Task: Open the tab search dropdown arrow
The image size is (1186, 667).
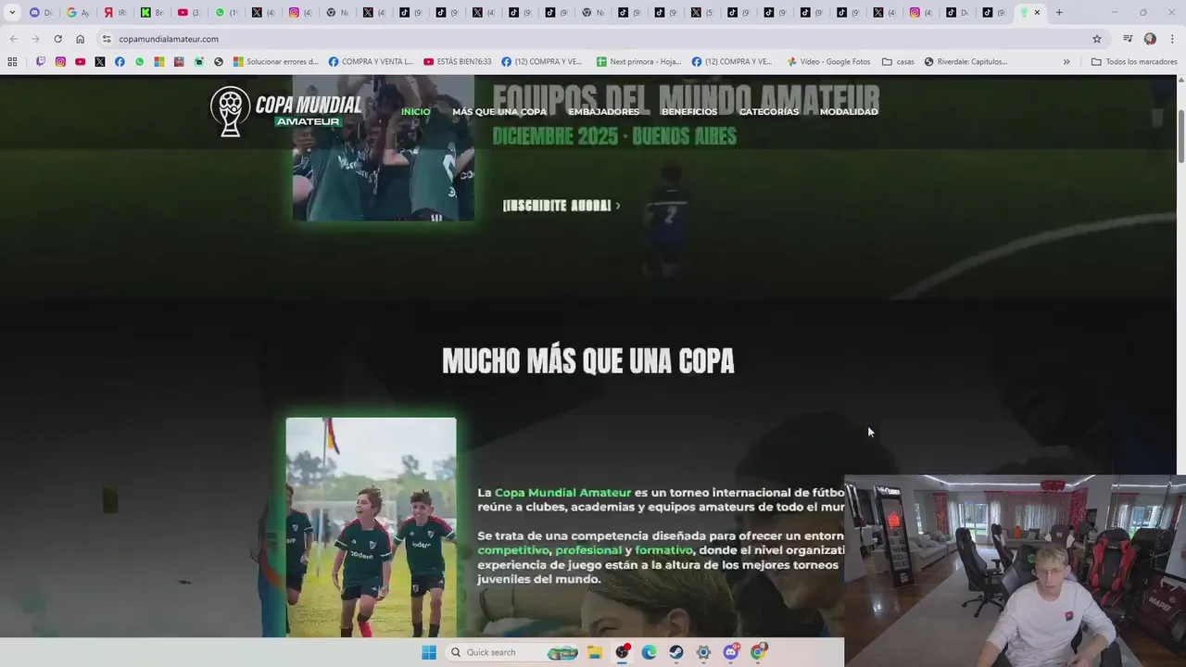Action: [12, 12]
